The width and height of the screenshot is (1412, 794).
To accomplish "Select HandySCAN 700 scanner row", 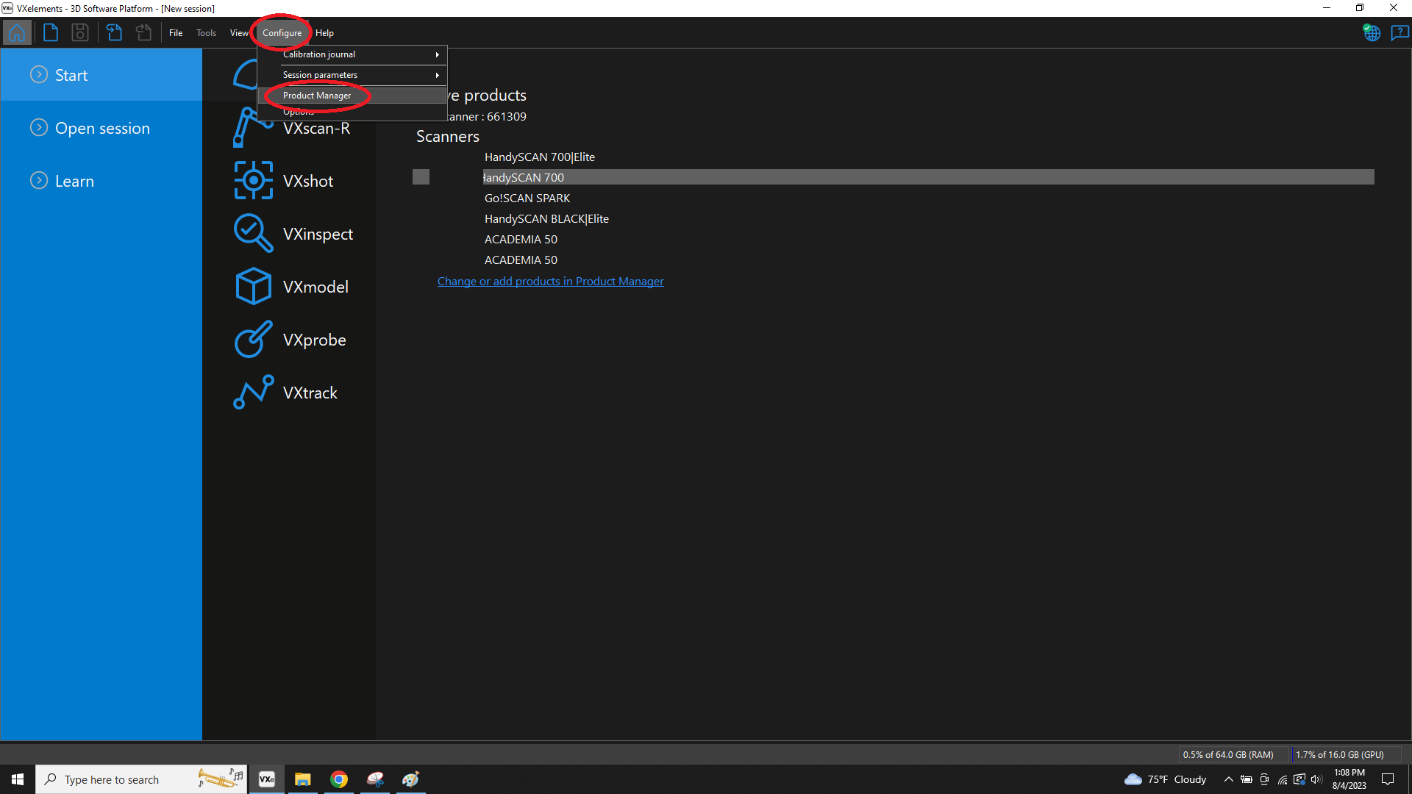I will 928,177.
